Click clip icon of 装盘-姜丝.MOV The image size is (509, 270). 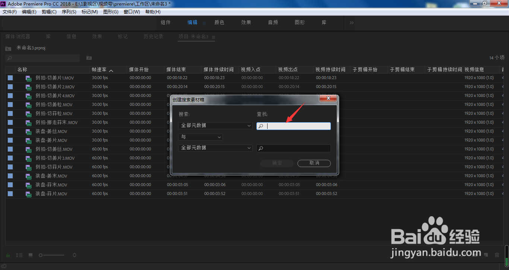point(28,131)
